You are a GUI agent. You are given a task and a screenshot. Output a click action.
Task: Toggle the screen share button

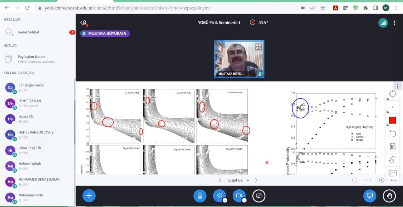(259, 196)
